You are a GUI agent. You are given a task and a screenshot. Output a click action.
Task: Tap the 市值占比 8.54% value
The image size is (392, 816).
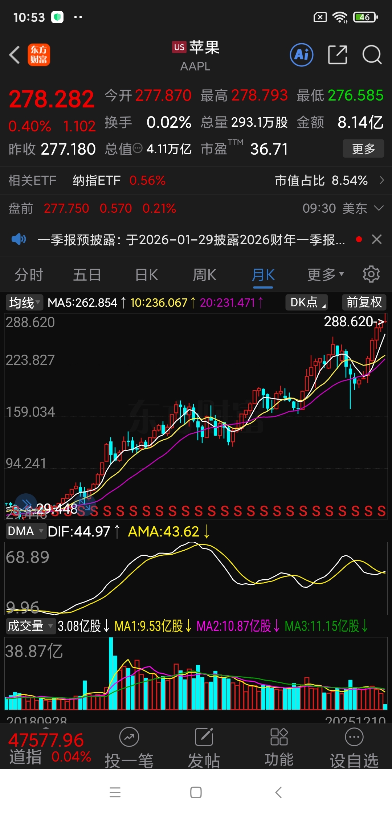point(322,180)
